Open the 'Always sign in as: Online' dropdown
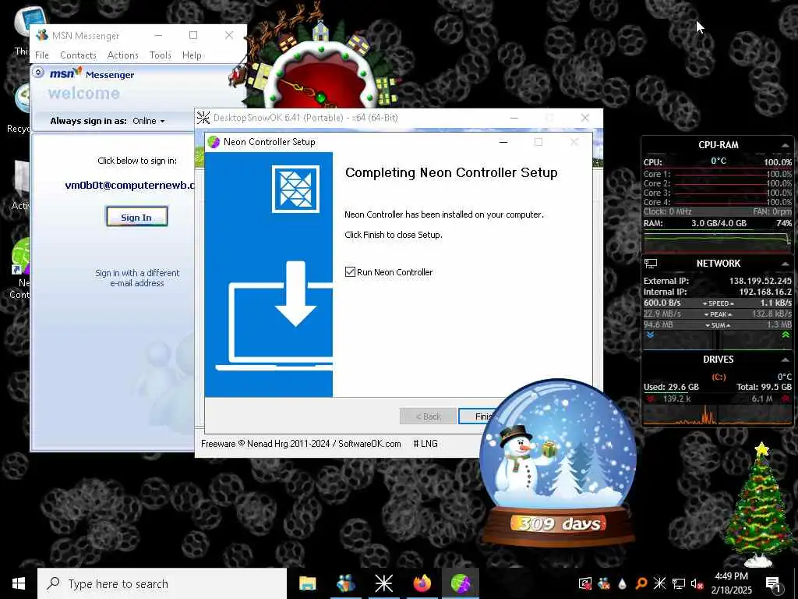 pyautogui.click(x=149, y=121)
